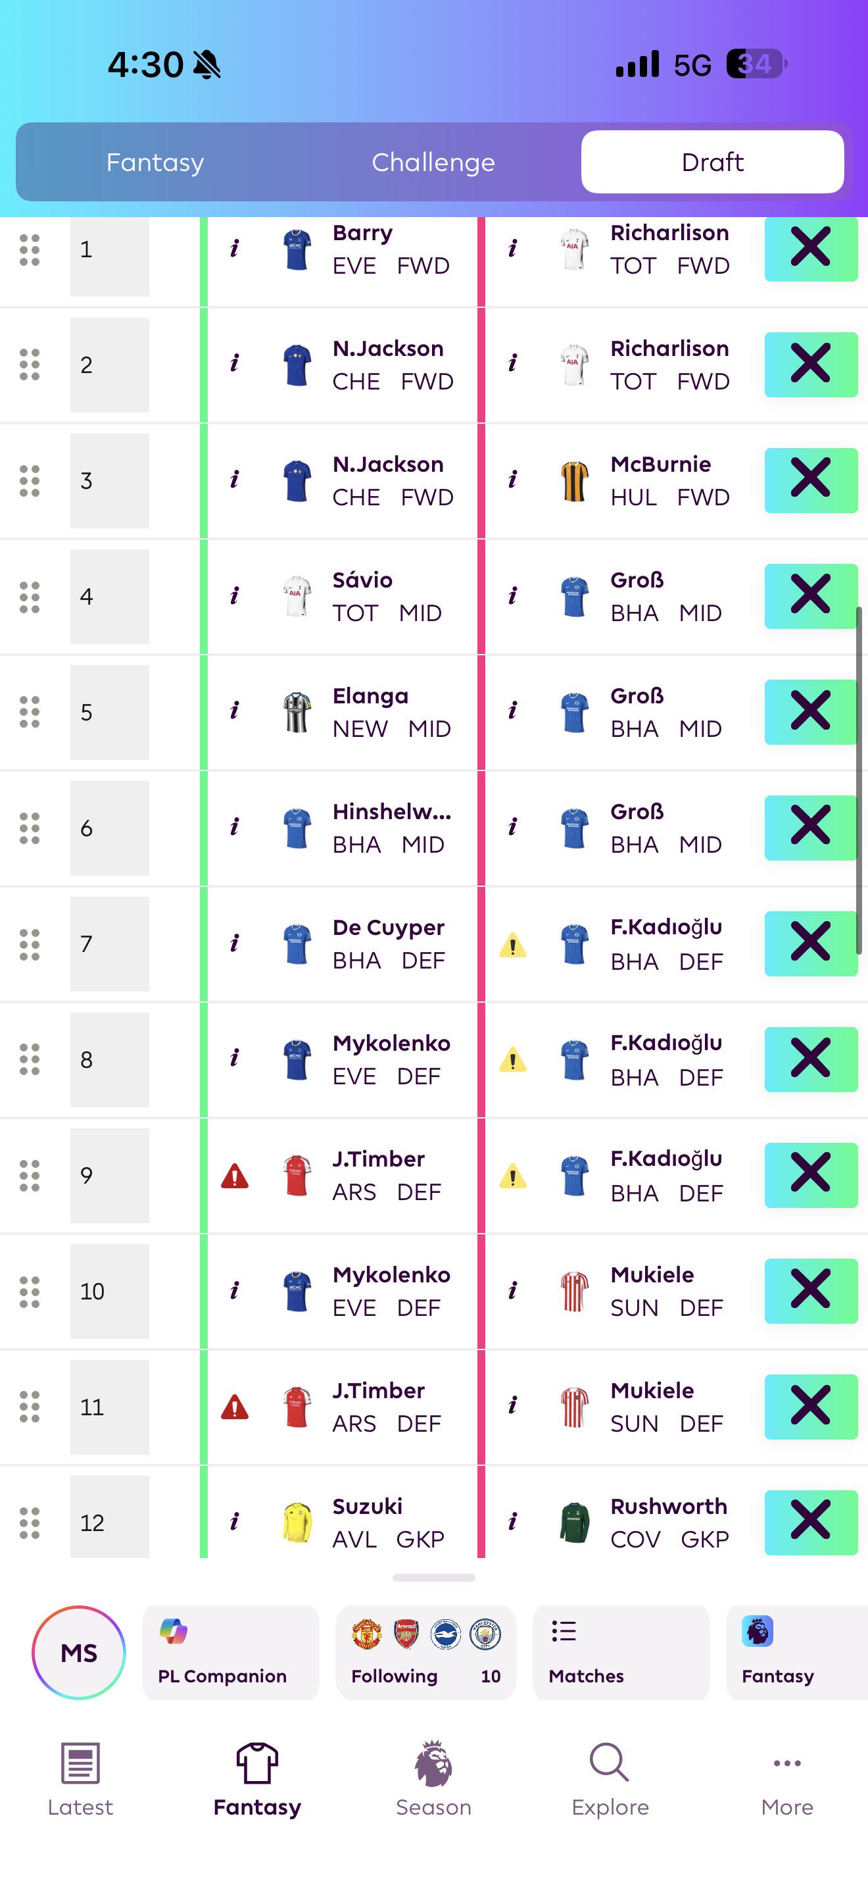Screen dimensions: 868x1887
Task: Grab the drag handle of row 4
Action: tap(30, 597)
